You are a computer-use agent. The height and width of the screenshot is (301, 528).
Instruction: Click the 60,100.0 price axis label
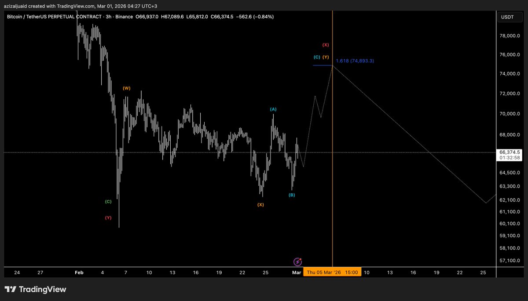click(x=510, y=224)
